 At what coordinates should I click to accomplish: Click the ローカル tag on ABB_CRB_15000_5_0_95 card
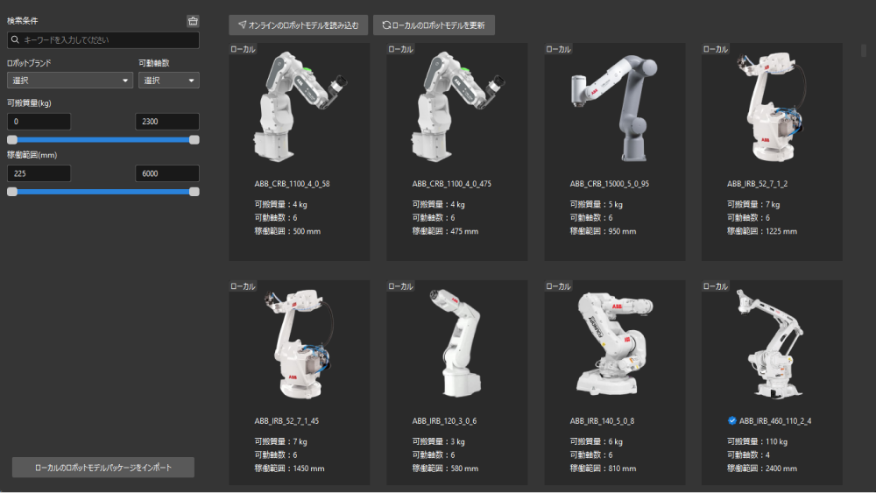tap(558, 49)
